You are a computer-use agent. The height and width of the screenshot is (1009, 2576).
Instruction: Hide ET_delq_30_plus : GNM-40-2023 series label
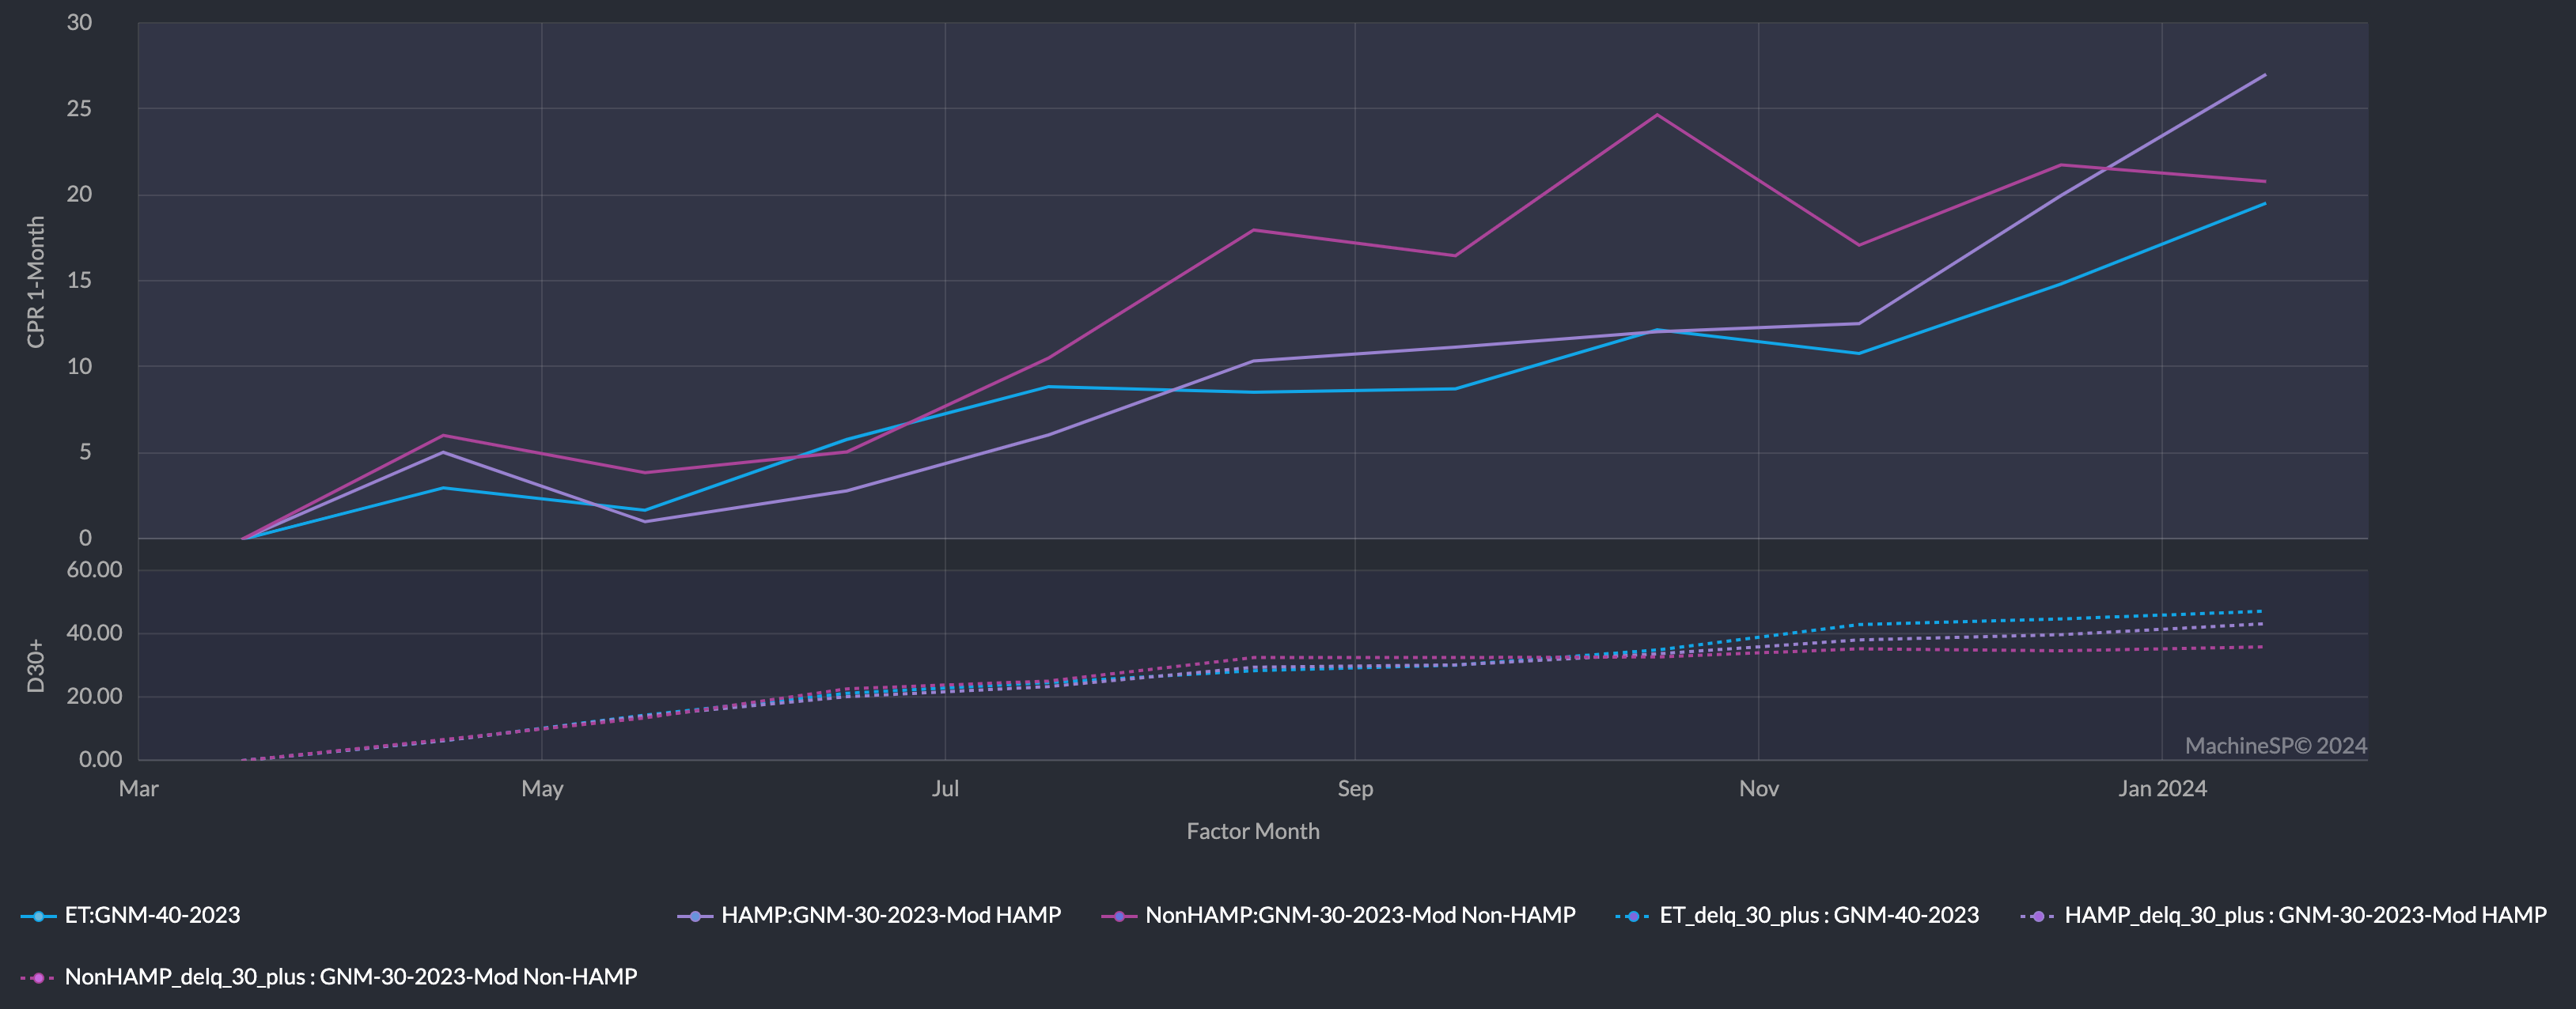pyautogui.click(x=1819, y=915)
